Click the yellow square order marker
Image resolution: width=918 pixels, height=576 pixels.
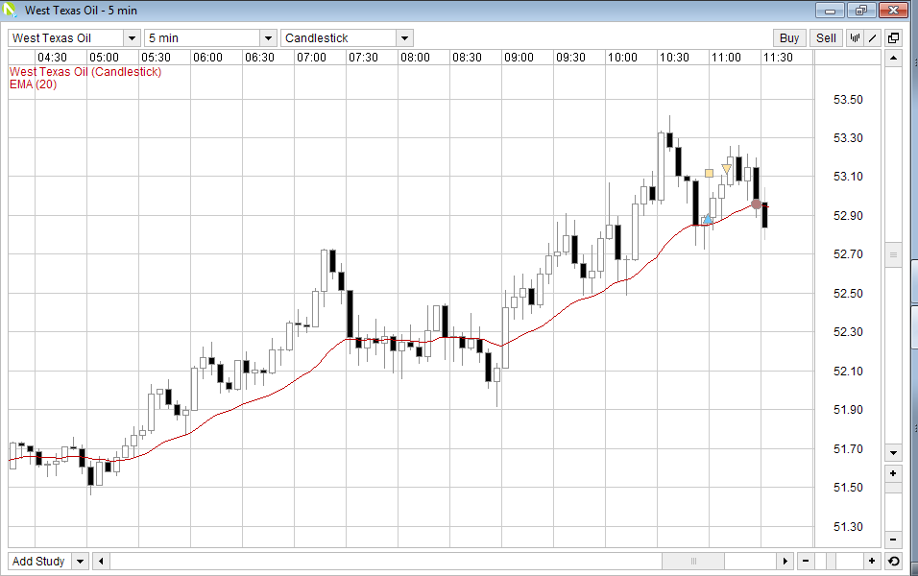pos(709,173)
